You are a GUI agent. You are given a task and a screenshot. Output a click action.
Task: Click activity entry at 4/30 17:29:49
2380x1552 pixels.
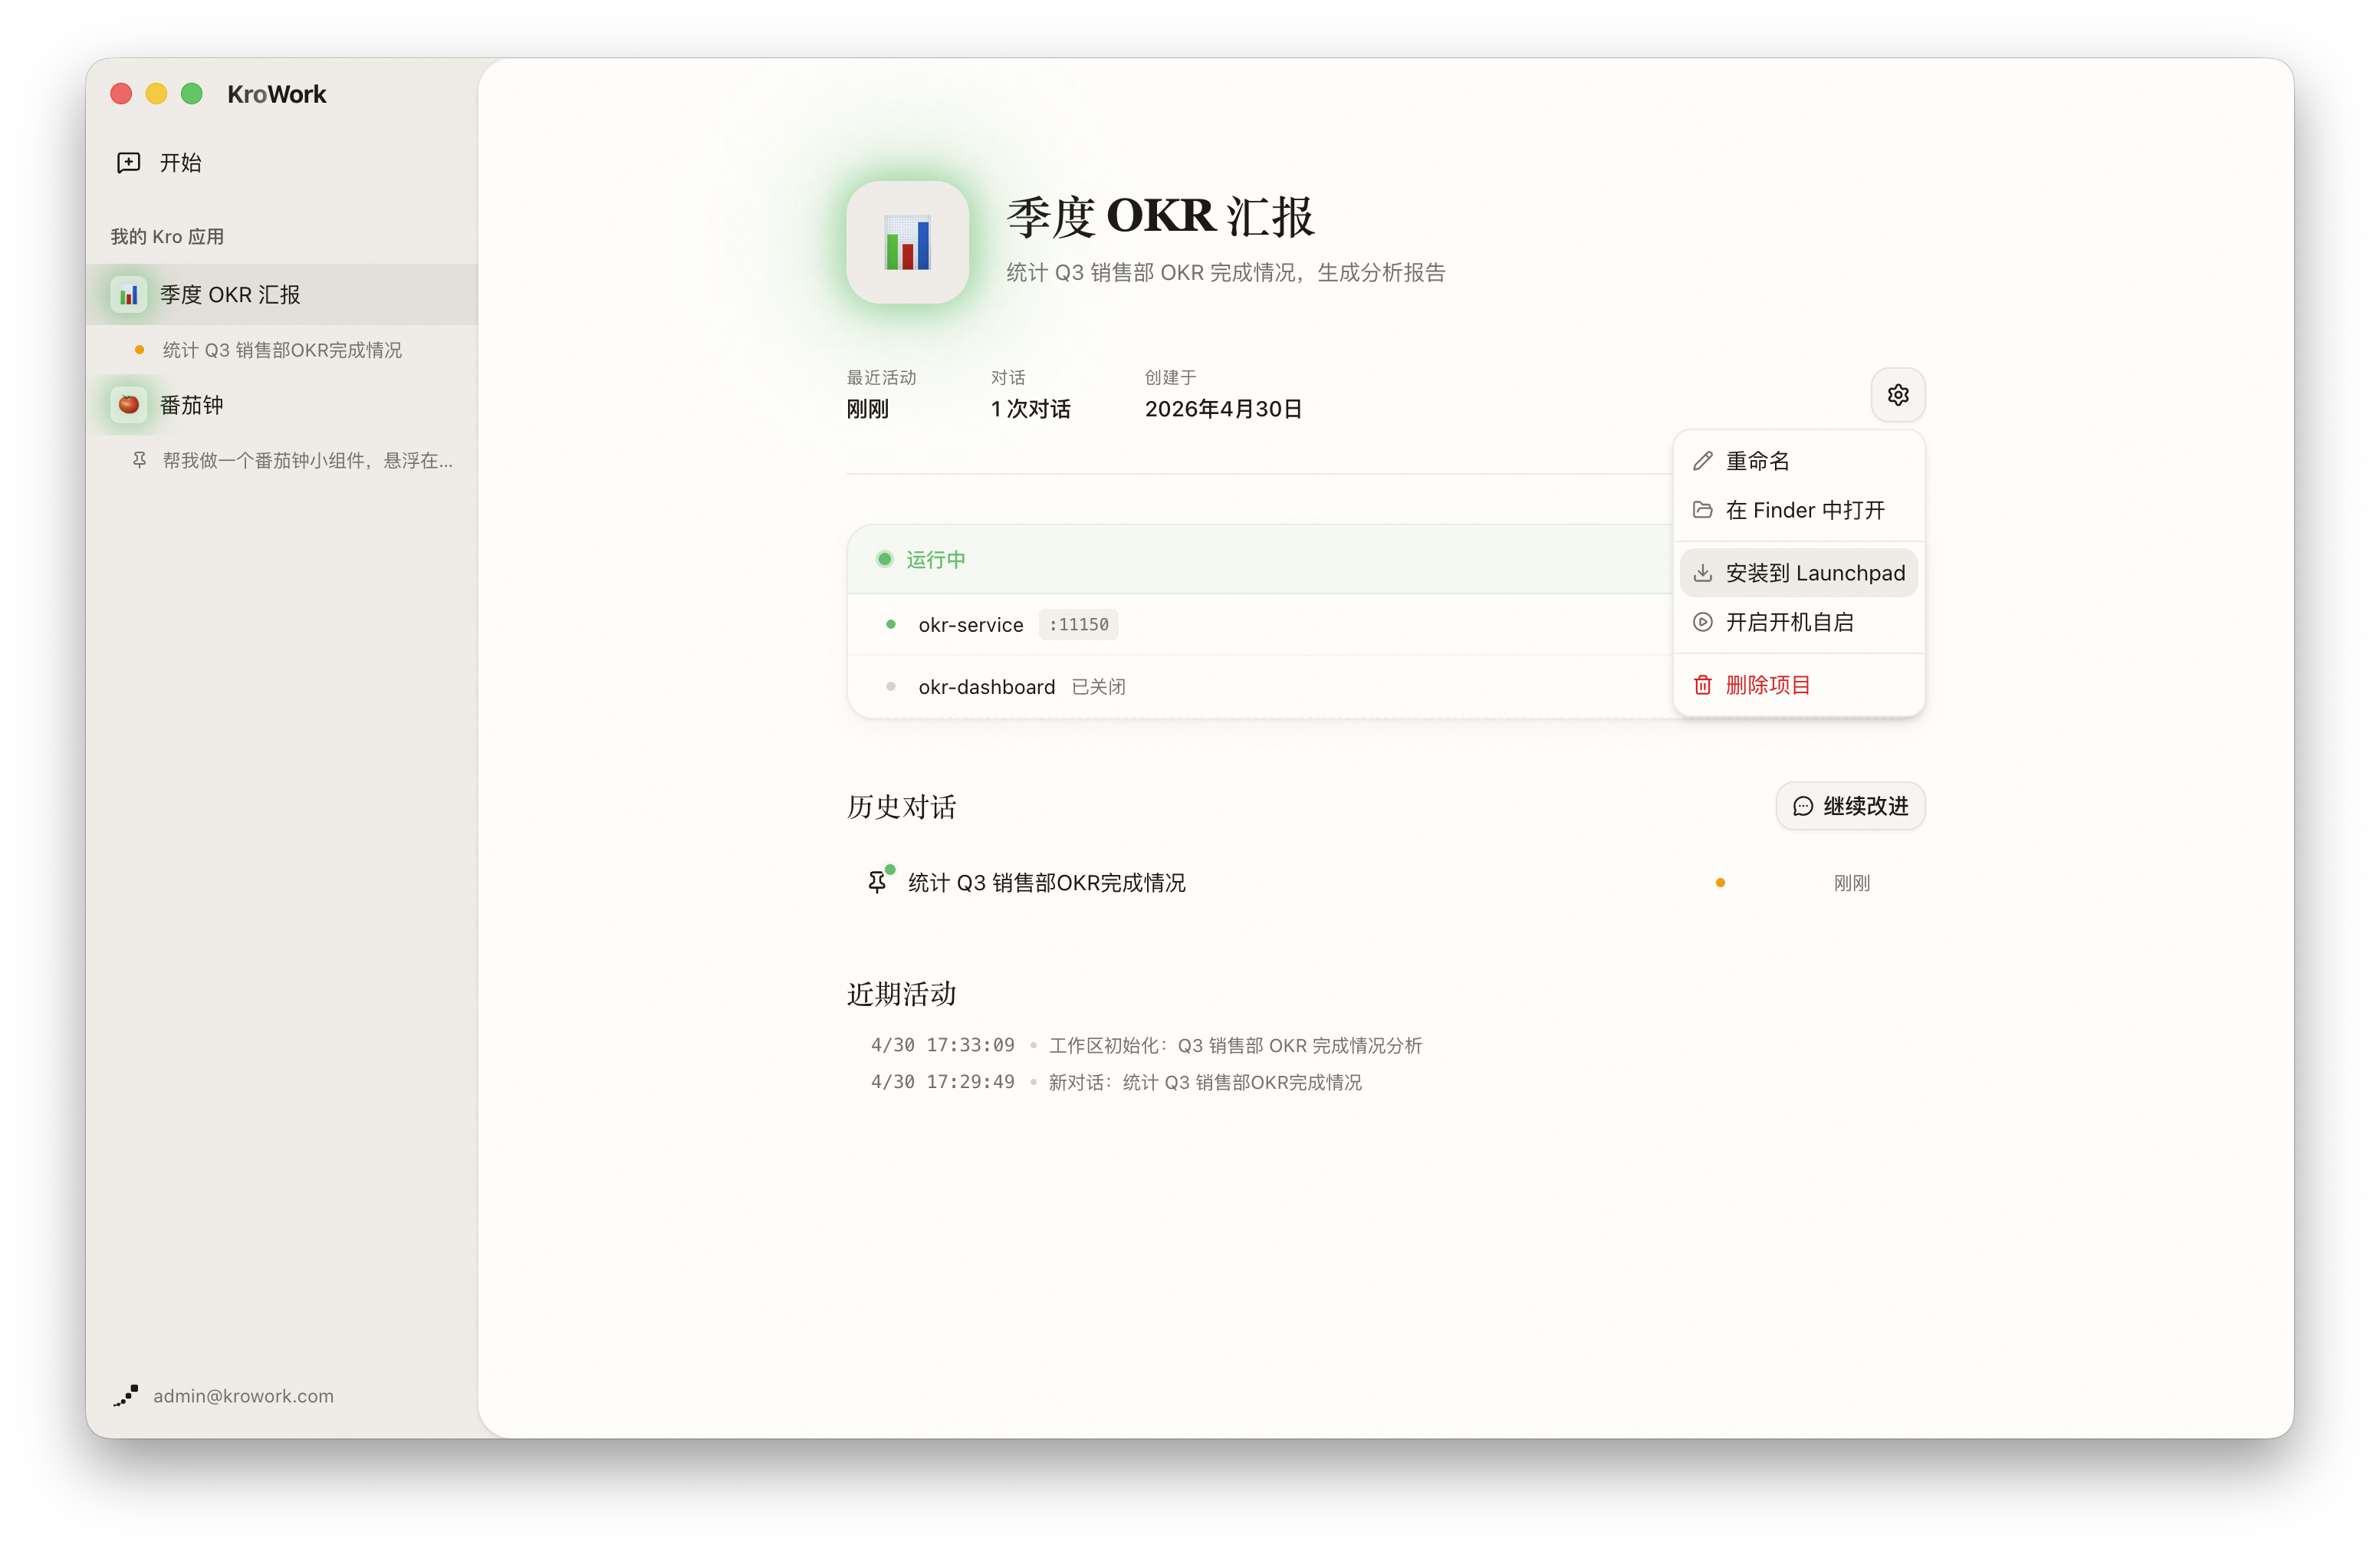(x=1116, y=1082)
